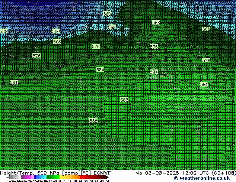Pick the dark purple legend swatch at -42

(x=22, y=177)
